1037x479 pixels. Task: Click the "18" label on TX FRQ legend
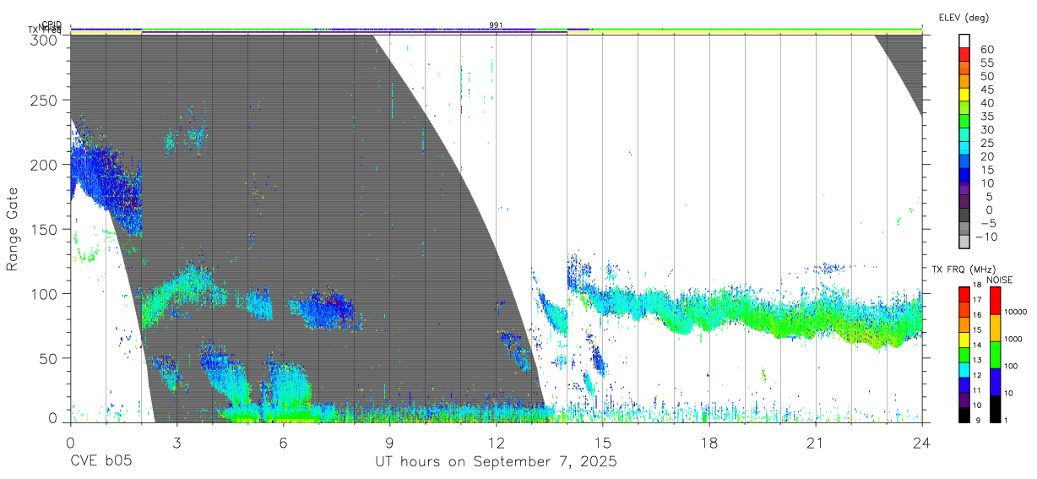tap(977, 285)
